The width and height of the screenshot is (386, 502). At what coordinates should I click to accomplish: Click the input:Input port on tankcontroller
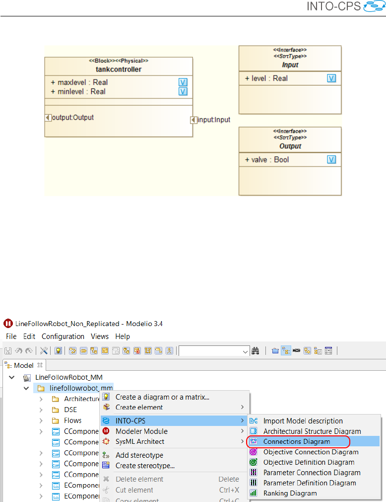click(x=193, y=120)
